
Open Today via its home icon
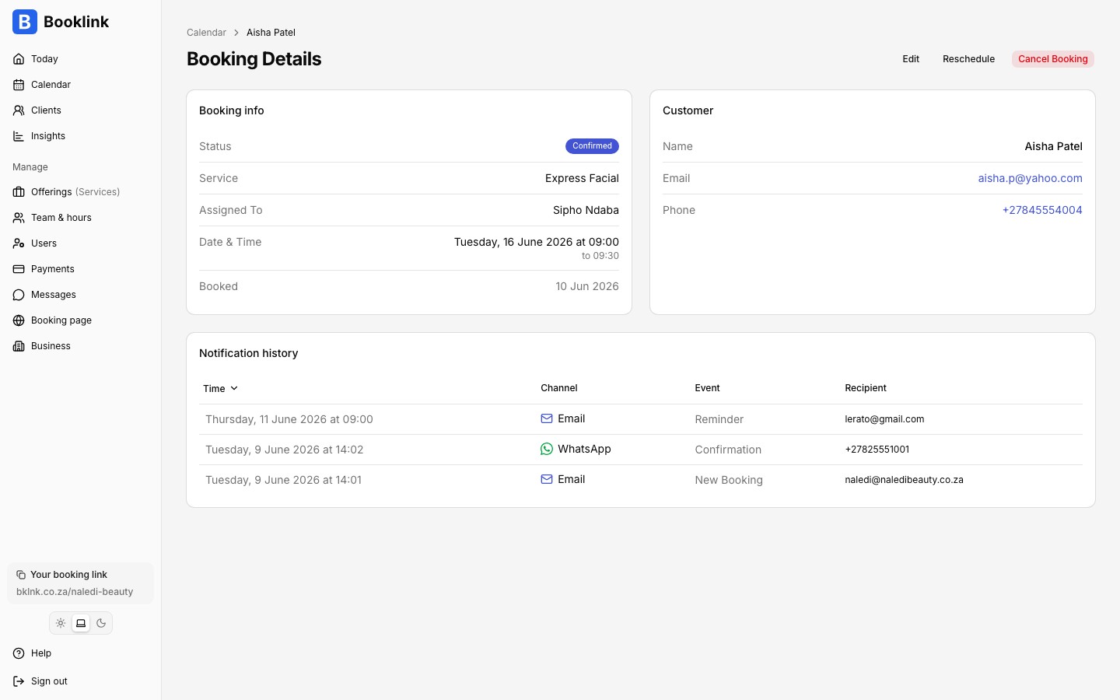[x=19, y=59]
